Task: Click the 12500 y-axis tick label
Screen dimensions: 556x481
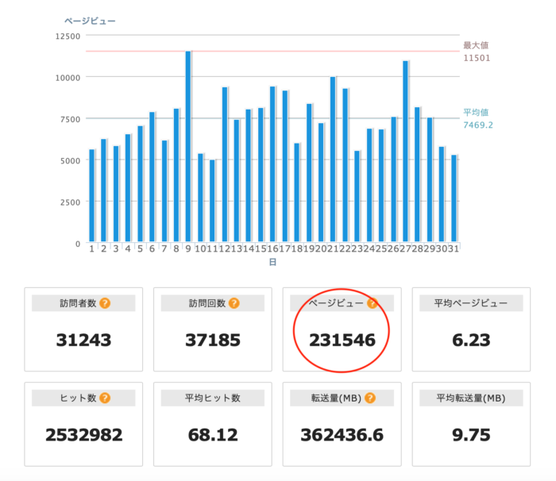Action: (x=68, y=37)
